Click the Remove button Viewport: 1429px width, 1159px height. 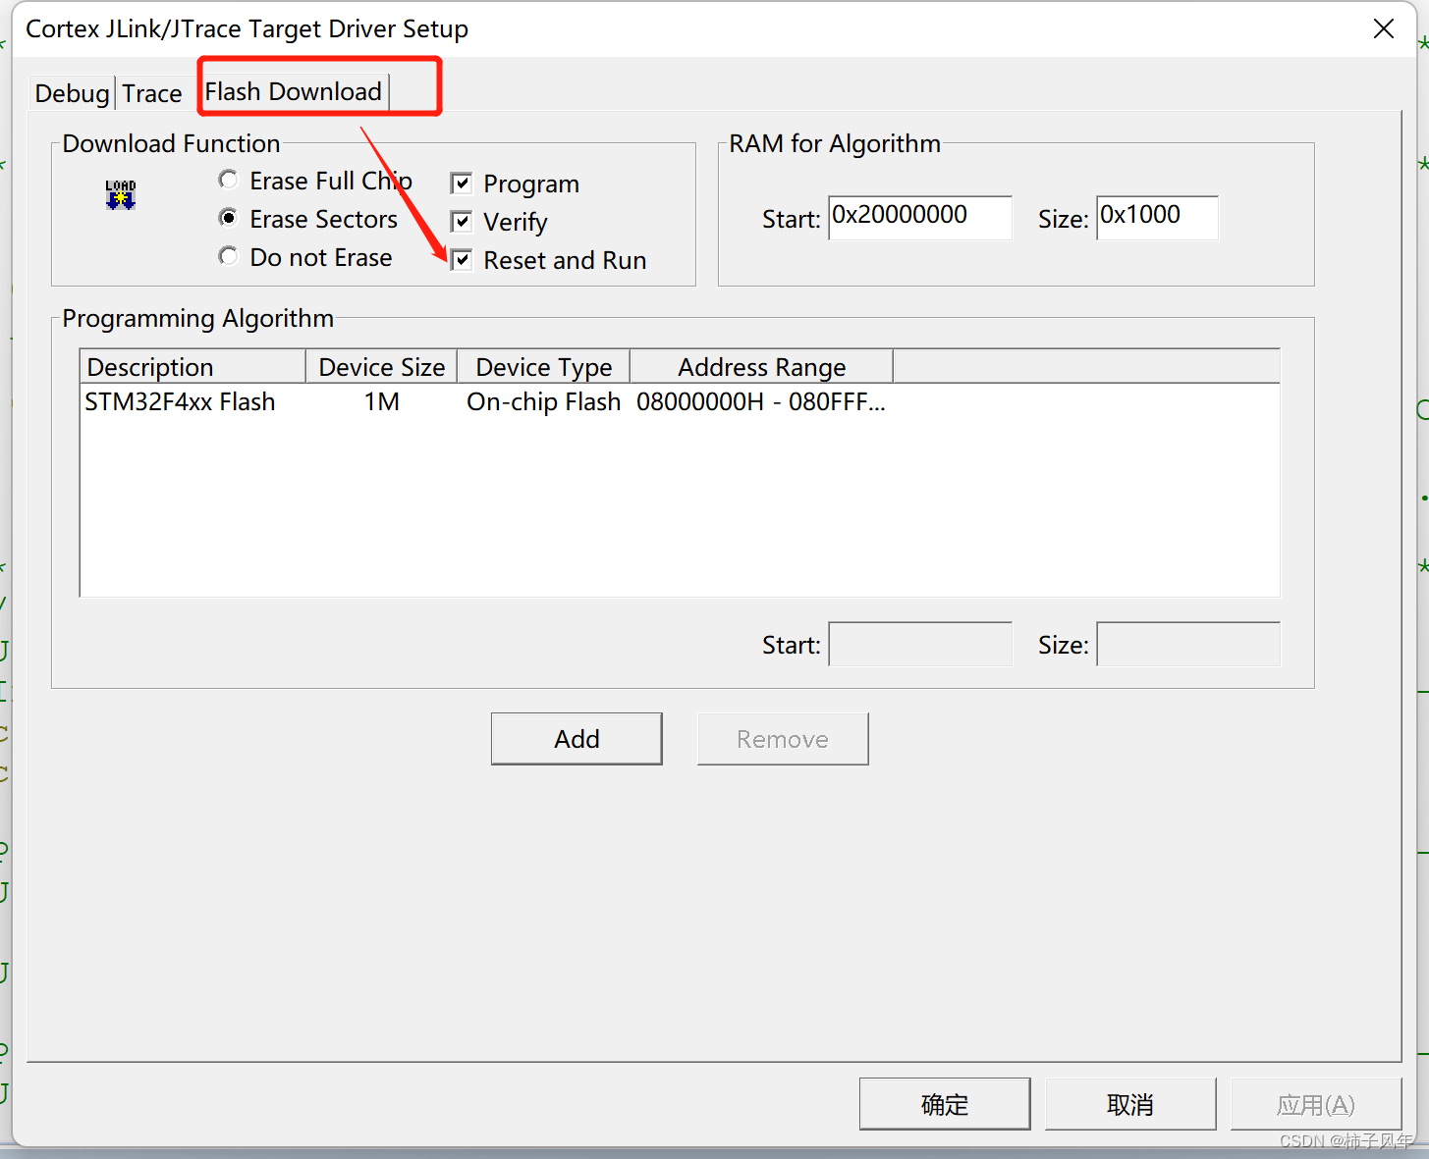[x=782, y=738]
